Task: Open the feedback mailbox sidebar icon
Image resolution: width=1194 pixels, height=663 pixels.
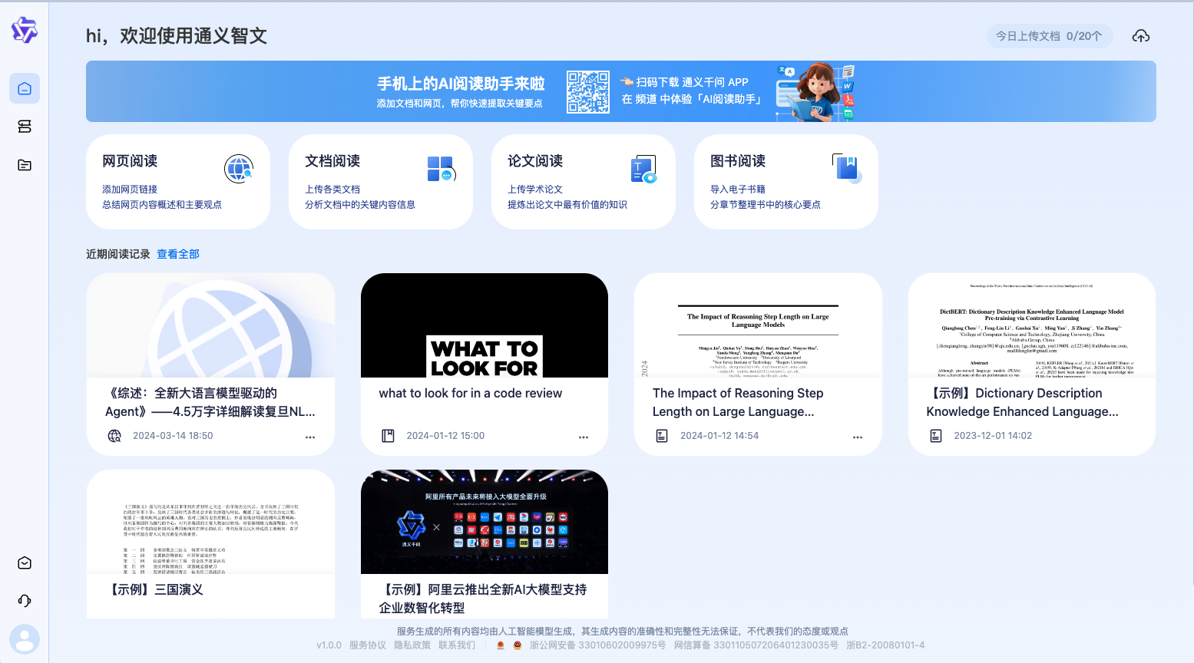Action: pos(25,563)
